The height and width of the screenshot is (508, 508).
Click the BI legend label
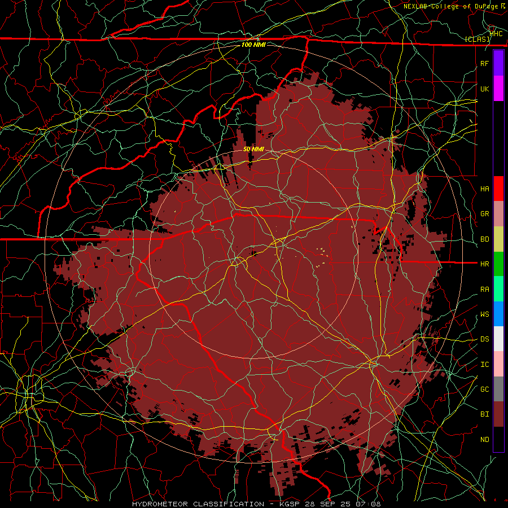484,414
